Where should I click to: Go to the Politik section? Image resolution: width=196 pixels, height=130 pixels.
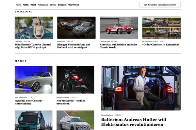(25, 5)
